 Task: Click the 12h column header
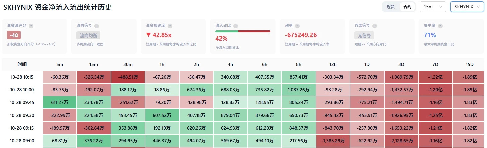[333, 64]
